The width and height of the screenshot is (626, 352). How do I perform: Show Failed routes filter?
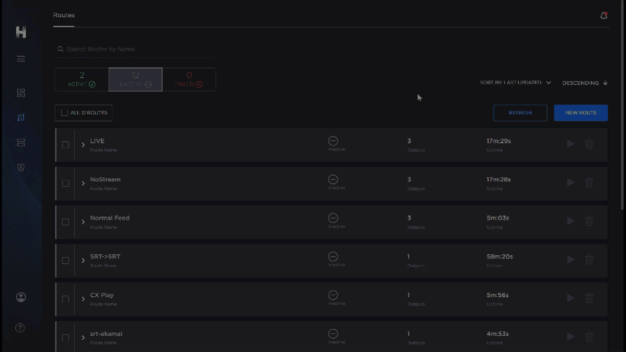pyautogui.click(x=189, y=80)
